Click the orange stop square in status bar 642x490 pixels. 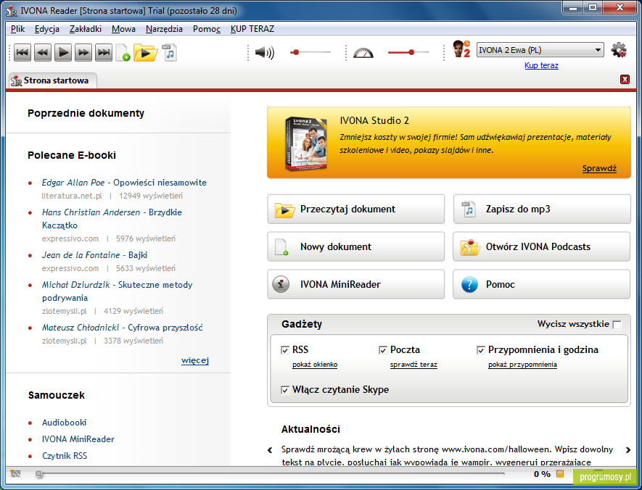point(560,474)
